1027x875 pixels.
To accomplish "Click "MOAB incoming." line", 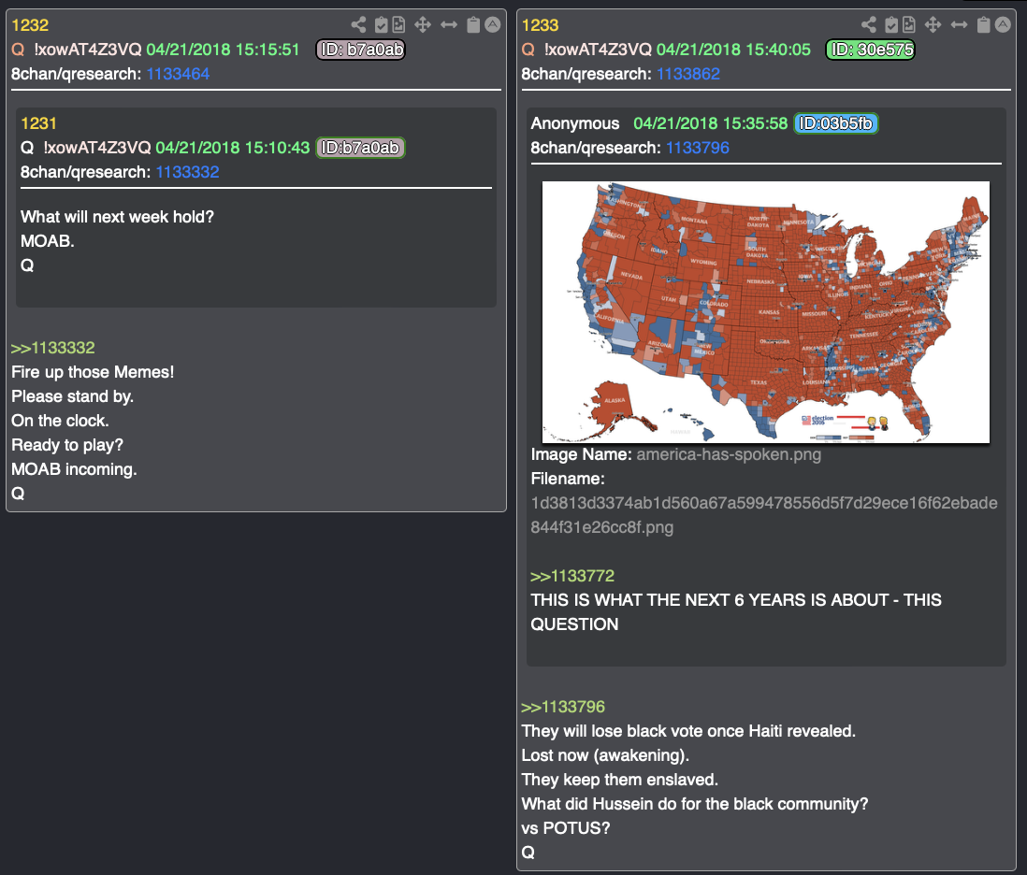I will tap(74, 469).
